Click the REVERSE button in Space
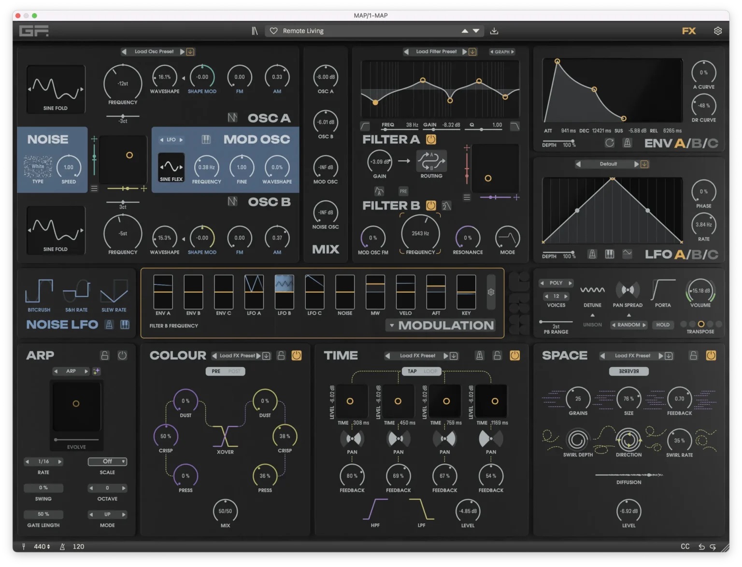The image size is (742, 567). click(x=628, y=371)
